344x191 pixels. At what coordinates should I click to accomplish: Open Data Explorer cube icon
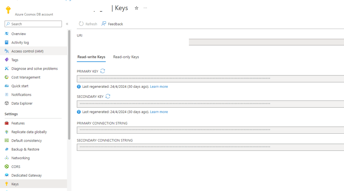[7, 103]
